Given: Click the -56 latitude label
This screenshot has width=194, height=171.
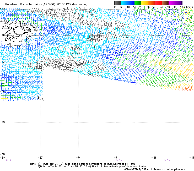Looking at the screenshot, I should coord(2,91).
